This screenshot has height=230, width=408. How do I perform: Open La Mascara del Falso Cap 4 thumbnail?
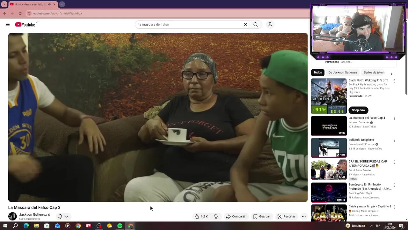[x=329, y=126]
